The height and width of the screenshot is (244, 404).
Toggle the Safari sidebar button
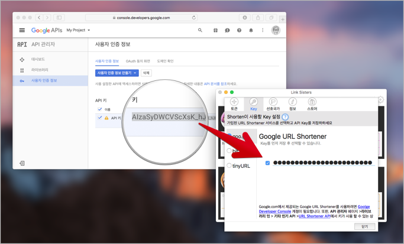pyautogui.click(x=59, y=18)
